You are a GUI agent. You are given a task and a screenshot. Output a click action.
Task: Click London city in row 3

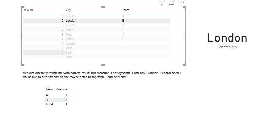coord(71,25)
